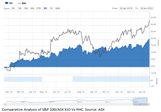
Task: Click the 2015 label in navigator
Action: pyautogui.click(x=80, y=102)
